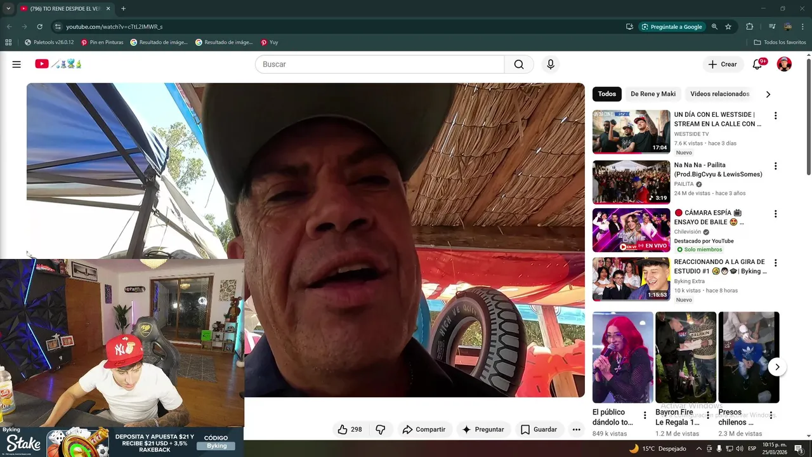Open options for Na Na Na - Pailita video
This screenshot has width=812, height=457.
coord(775,166)
